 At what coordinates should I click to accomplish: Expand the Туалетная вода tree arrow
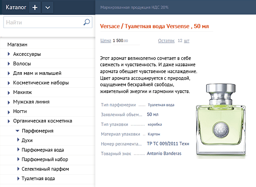coord(18,178)
